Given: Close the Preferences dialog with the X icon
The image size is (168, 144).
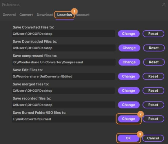Looking at the screenshot, I should [x=164, y=5].
